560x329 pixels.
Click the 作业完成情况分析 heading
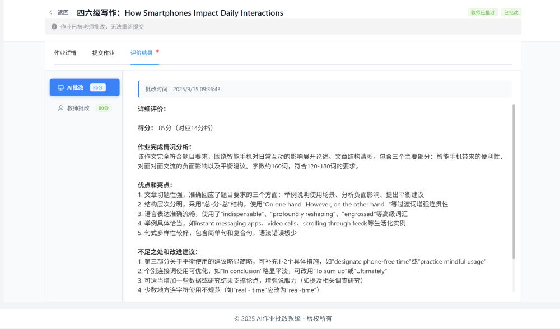[165, 147]
